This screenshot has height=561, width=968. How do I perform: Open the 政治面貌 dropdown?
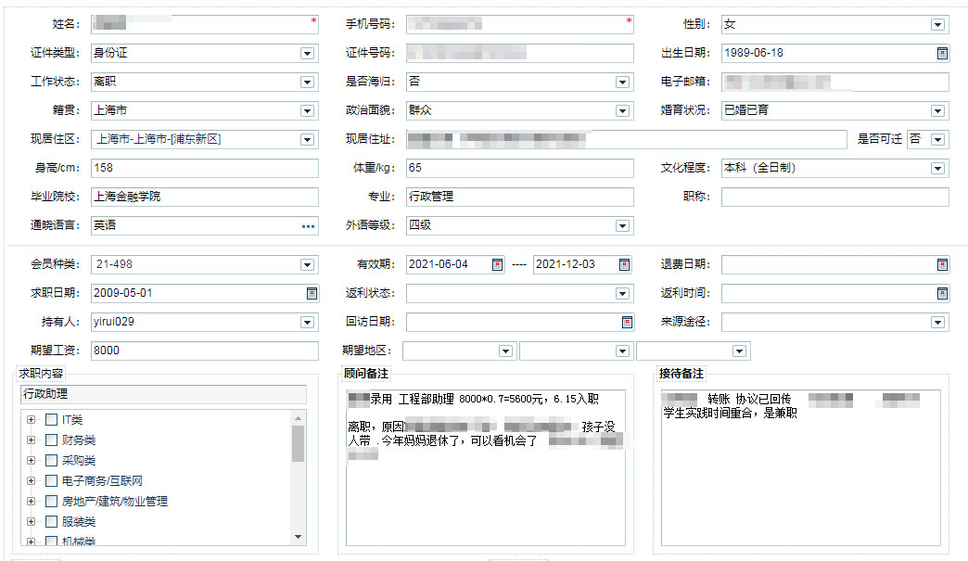tap(622, 110)
